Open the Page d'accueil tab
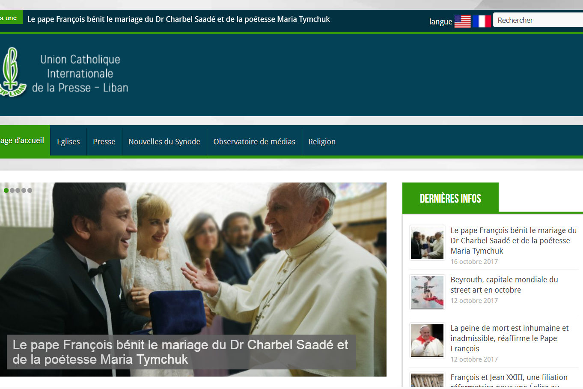Image resolution: width=583 pixels, height=389 pixels. tap(24, 141)
